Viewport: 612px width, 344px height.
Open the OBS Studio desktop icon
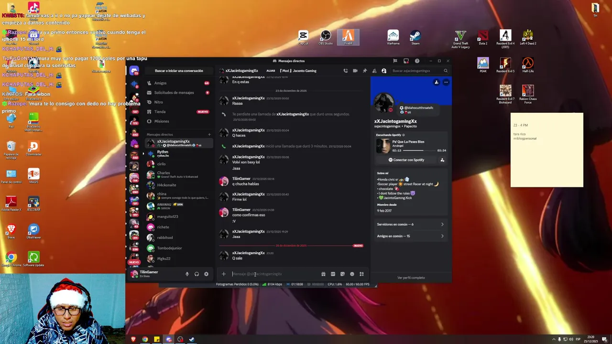pyautogui.click(x=326, y=38)
